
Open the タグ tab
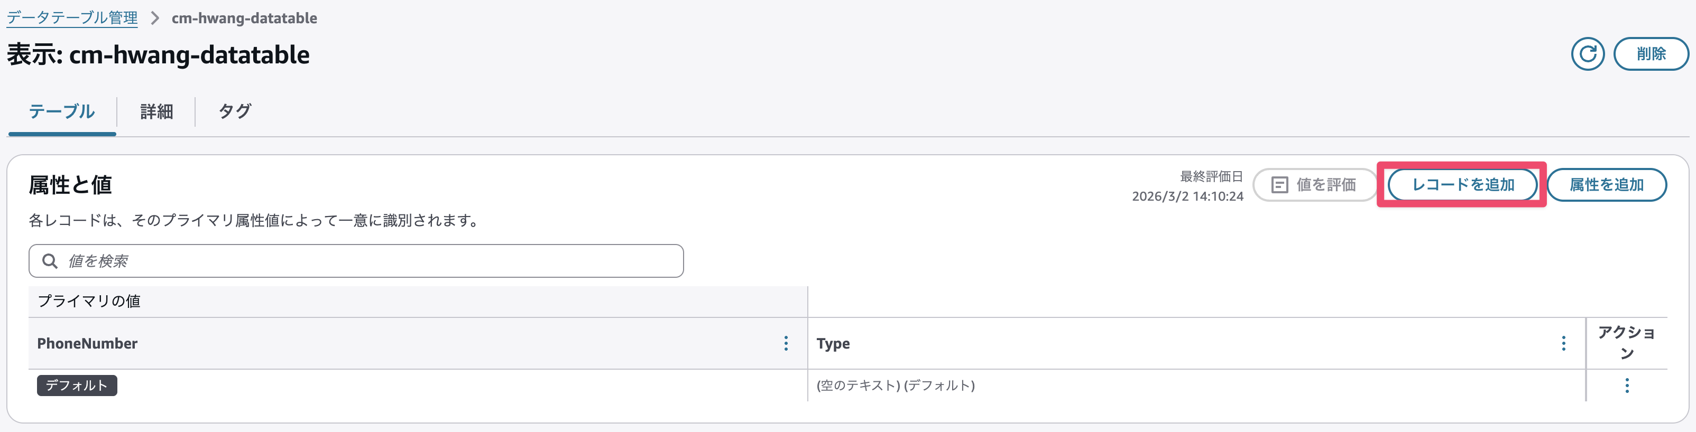(x=234, y=111)
